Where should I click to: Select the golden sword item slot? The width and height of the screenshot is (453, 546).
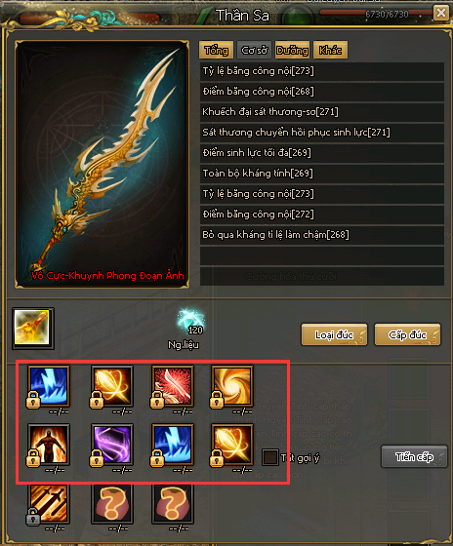33,328
